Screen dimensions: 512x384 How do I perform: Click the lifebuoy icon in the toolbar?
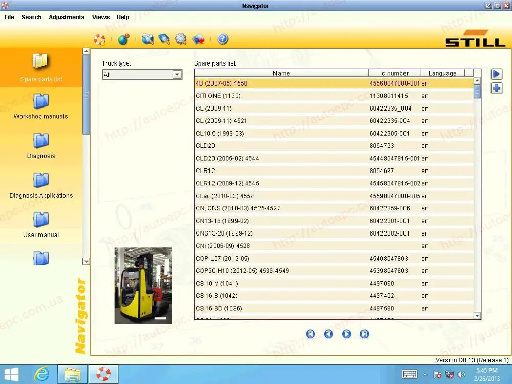pos(100,39)
